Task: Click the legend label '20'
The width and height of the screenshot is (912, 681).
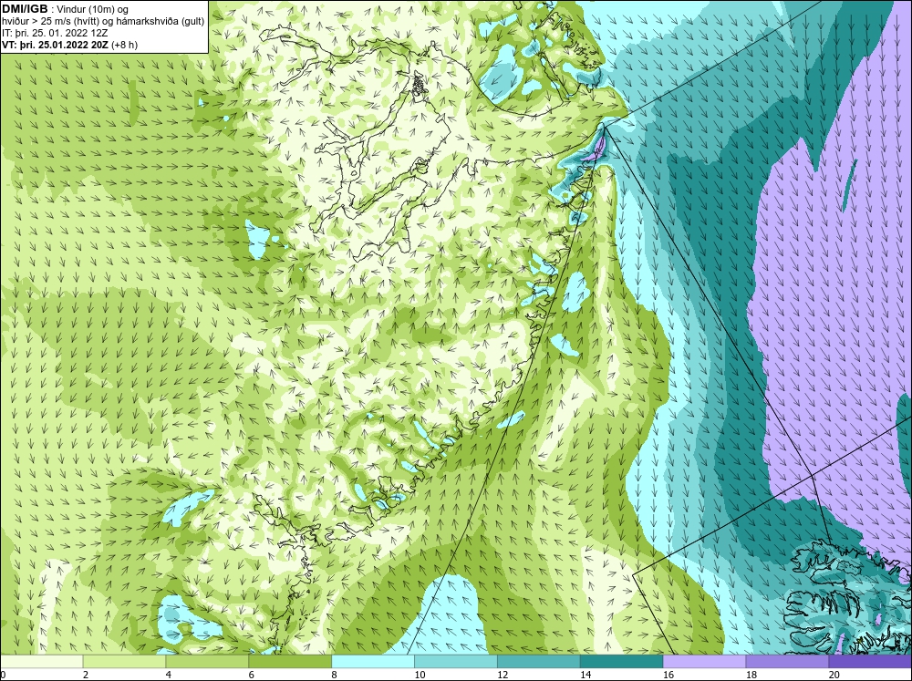Action: click(x=834, y=675)
